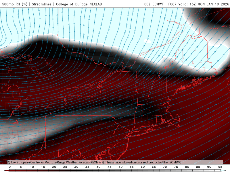Click the "95" label on the color scale
The width and height of the screenshot is (230, 172).
coord(220,167)
